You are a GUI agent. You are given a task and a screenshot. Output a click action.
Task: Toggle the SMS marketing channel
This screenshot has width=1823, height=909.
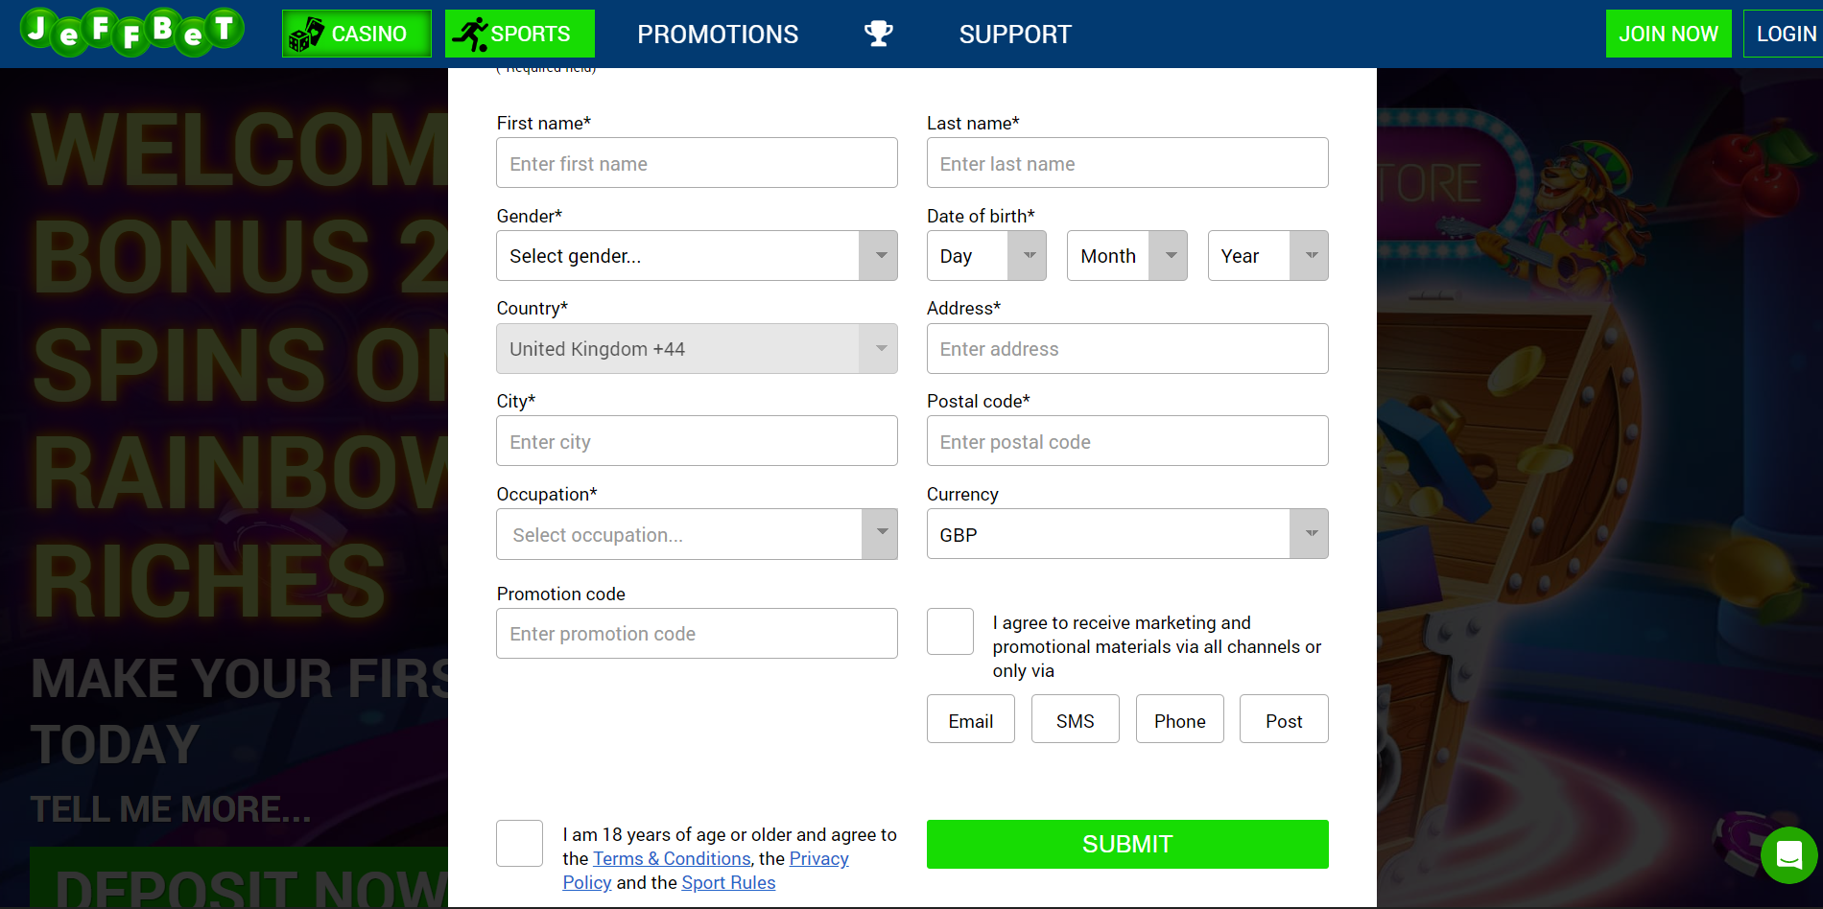point(1076,719)
